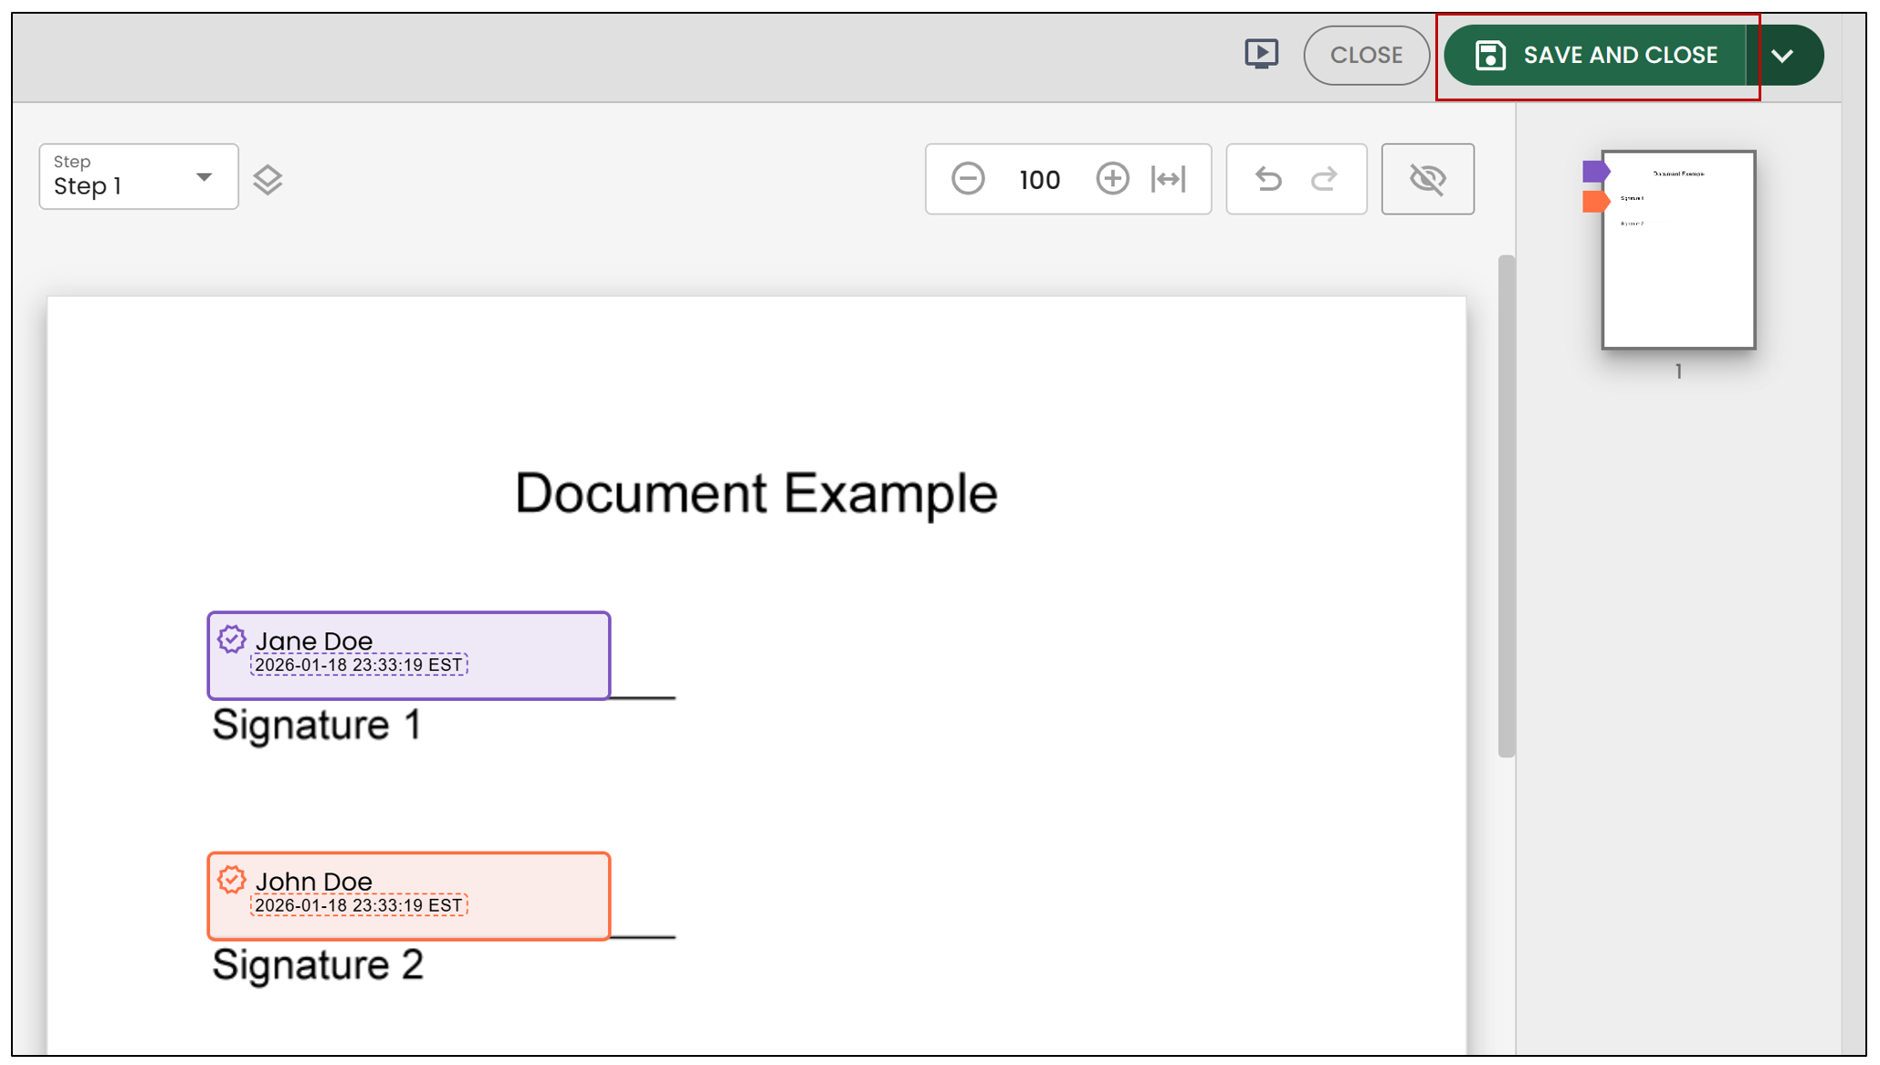Click the layers stack icon
This screenshot has height=1065, width=1880.
pos(268,180)
